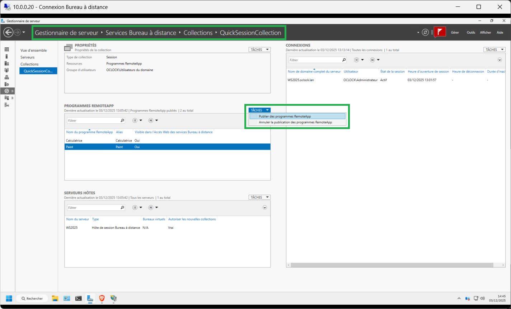Viewport: 511px width, 309px height.
Task: Open File Explorer from the taskbar
Action: coord(55,298)
